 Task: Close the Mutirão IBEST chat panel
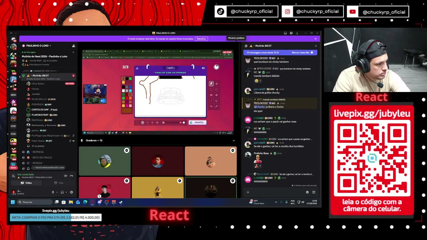pos(316,46)
